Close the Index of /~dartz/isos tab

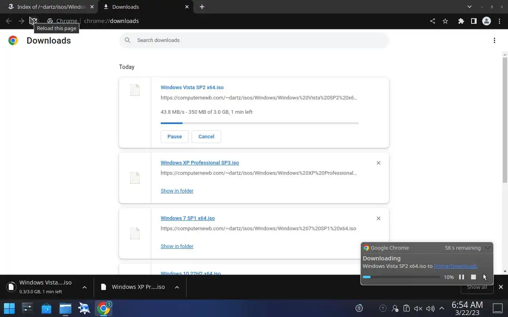tap(92, 7)
